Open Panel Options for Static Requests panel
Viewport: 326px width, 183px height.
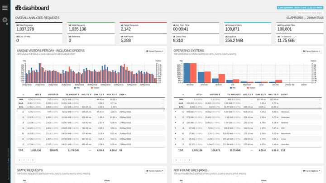(x=155, y=171)
